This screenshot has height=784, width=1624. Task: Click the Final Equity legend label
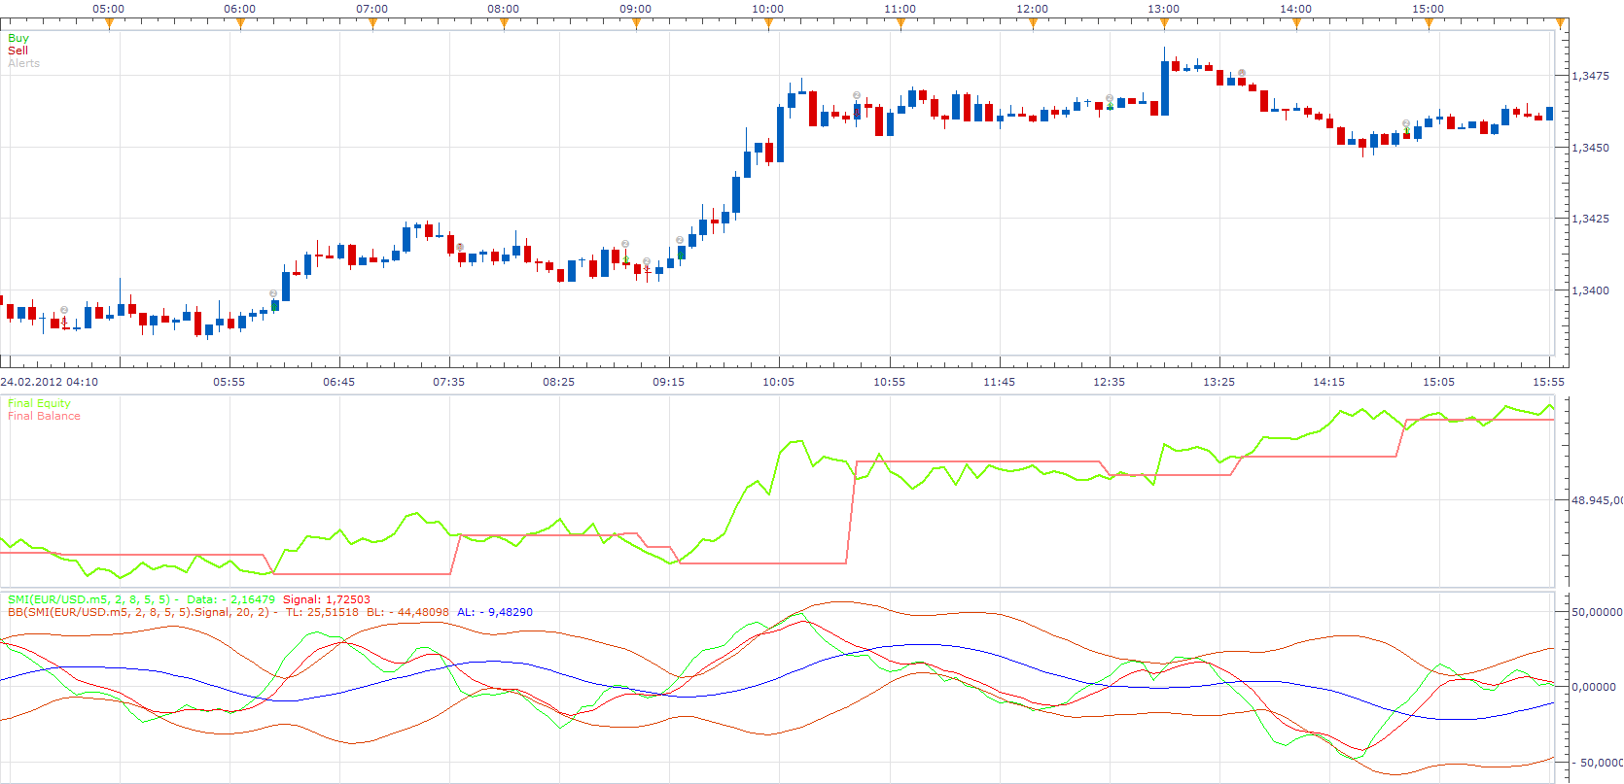(39, 403)
